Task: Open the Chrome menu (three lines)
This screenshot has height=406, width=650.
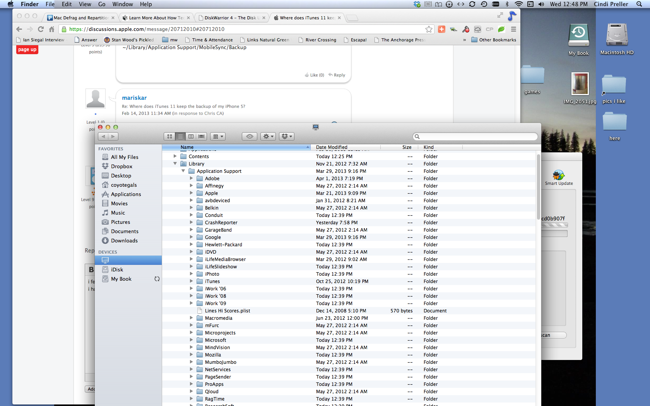Action: [x=513, y=29]
